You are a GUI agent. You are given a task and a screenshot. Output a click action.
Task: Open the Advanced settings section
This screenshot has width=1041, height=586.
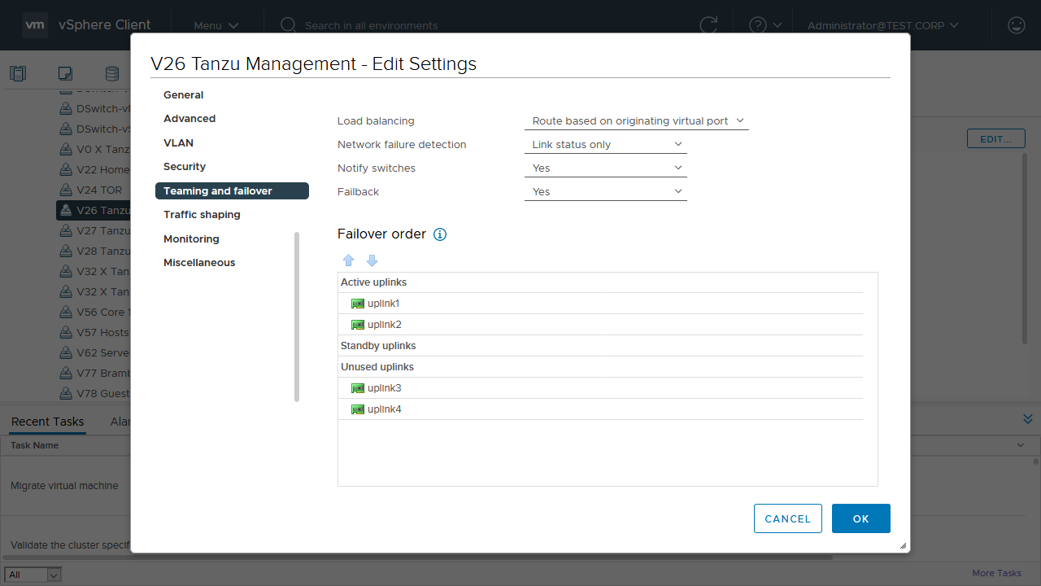click(189, 119)
